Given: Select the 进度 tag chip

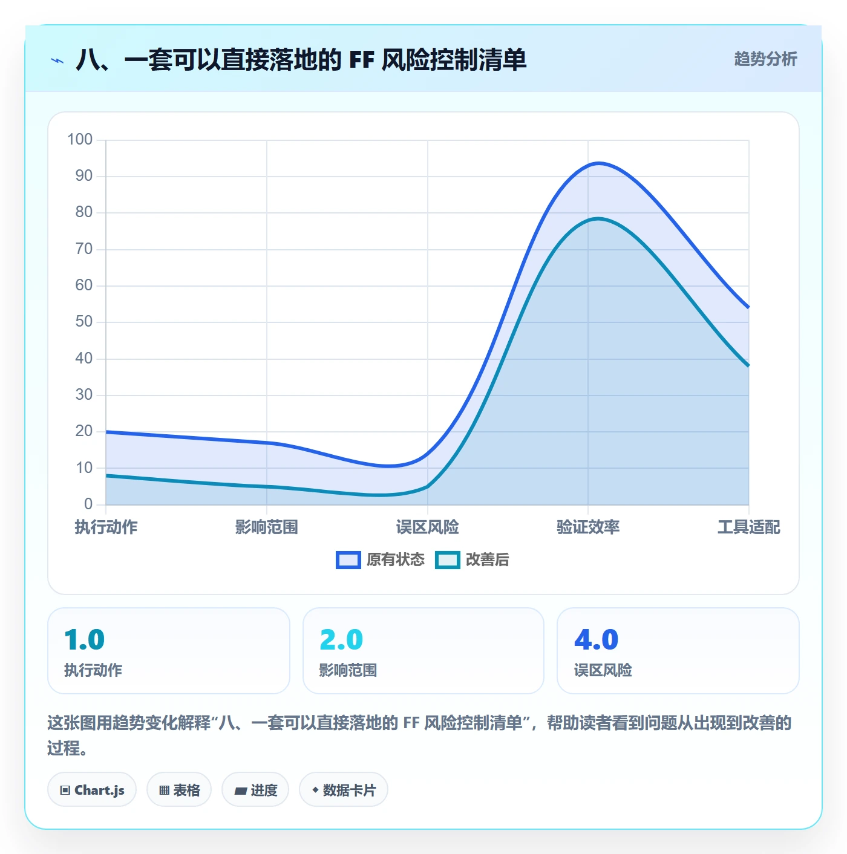Looking at the screenshot, I should [255, 790].
